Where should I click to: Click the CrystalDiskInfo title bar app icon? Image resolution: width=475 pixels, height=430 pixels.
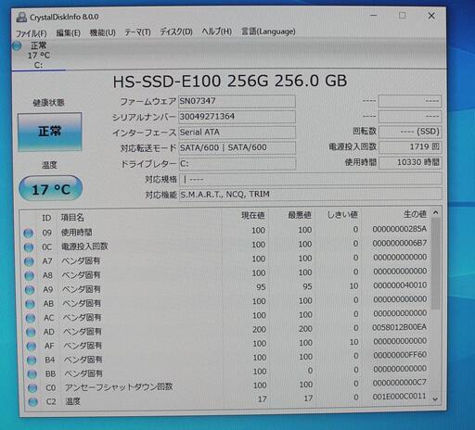(21, 18)
